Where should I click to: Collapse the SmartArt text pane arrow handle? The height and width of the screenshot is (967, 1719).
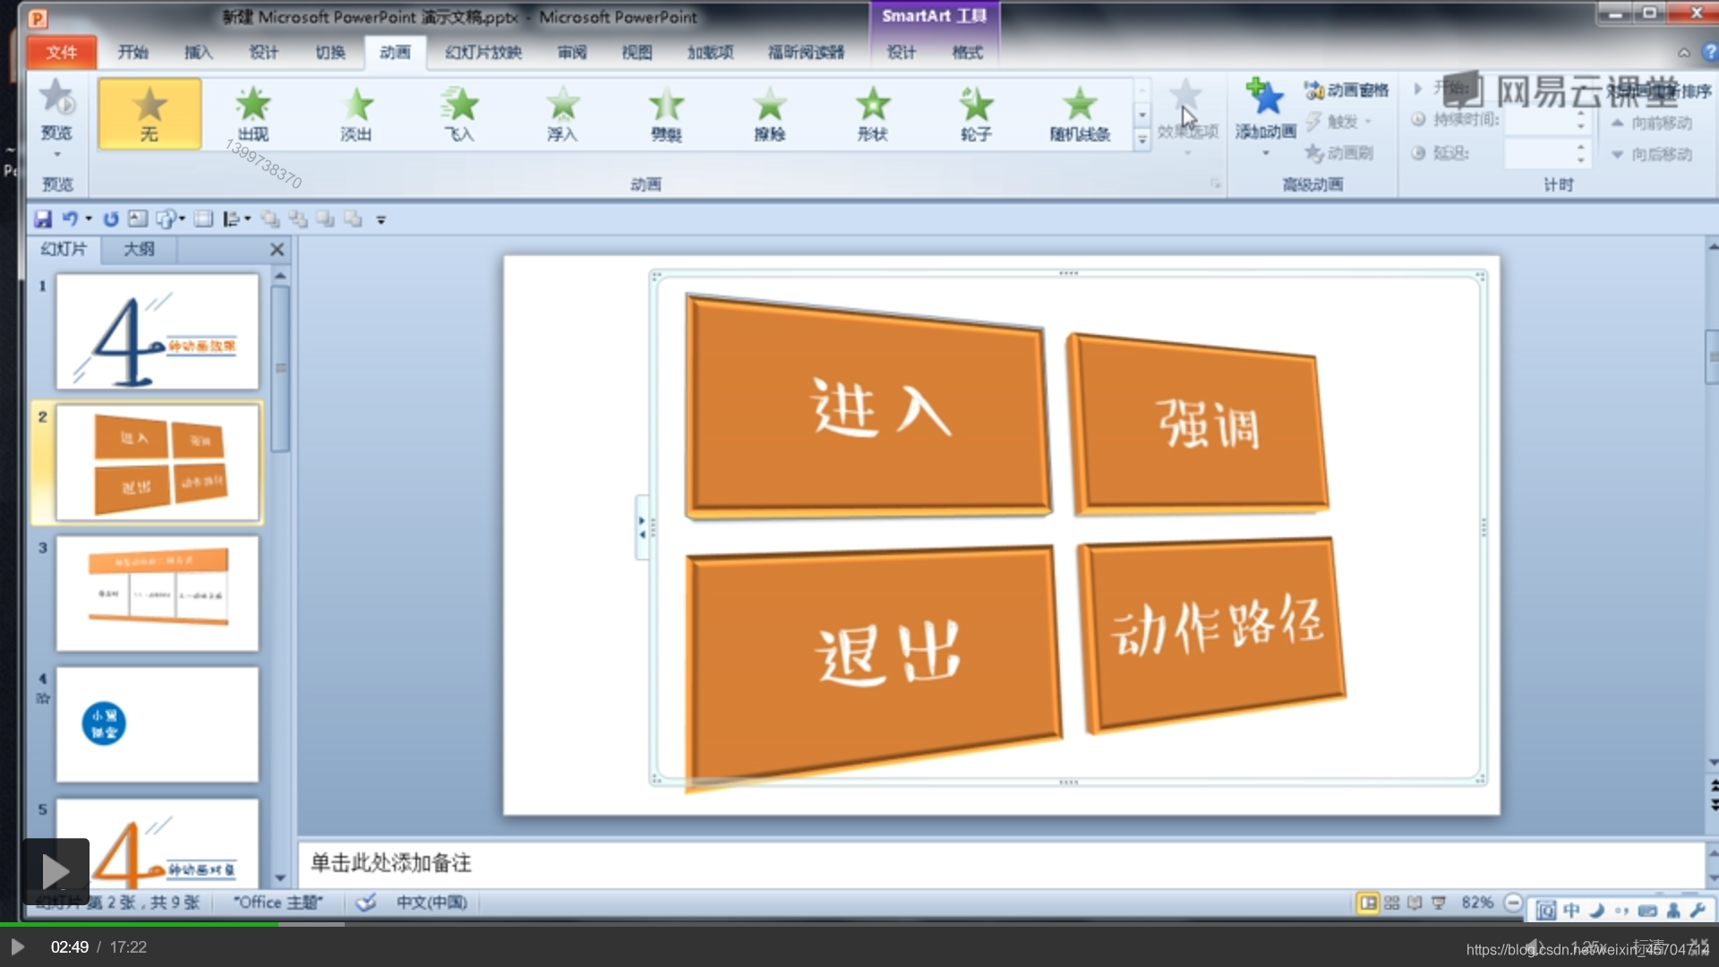[x=641, y=527]
